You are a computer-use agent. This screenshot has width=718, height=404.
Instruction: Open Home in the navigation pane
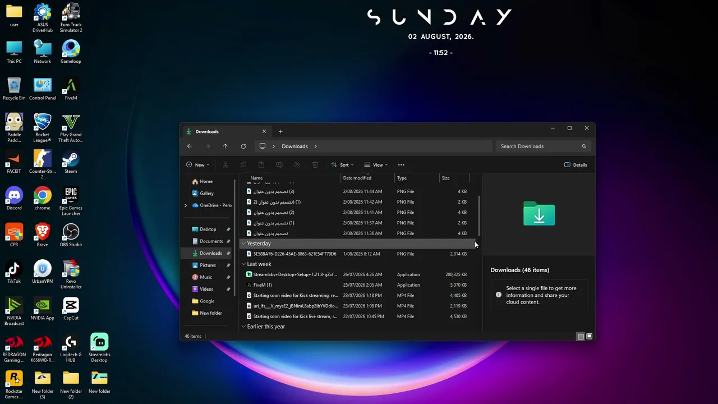coord(206,182)
